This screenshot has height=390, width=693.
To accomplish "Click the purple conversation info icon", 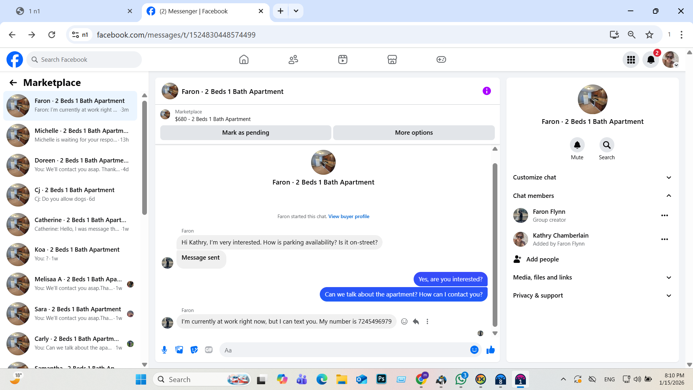I will pyautogui.click(x=487, y=91).
